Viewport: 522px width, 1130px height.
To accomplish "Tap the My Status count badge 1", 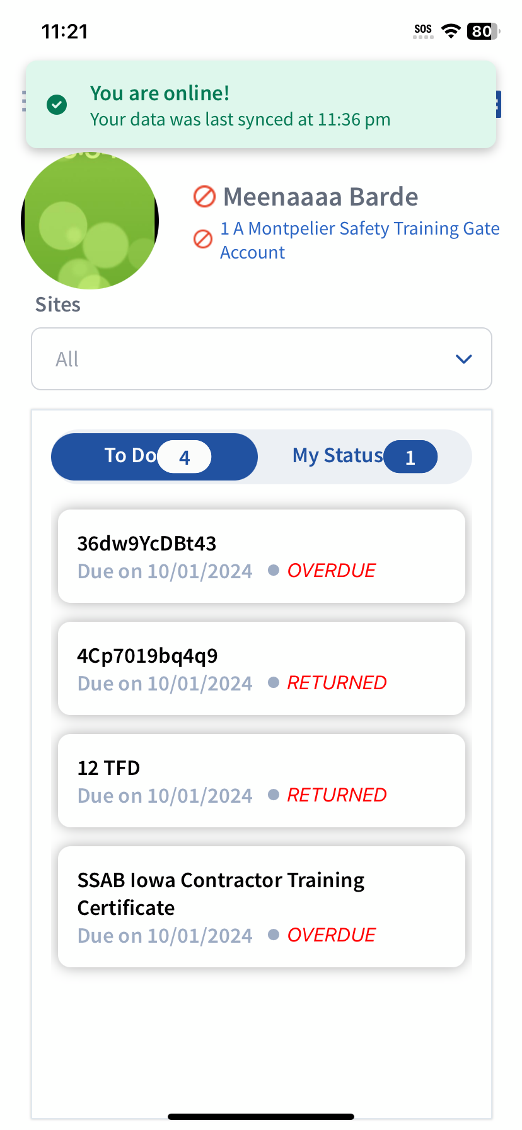I will (410, 457).
